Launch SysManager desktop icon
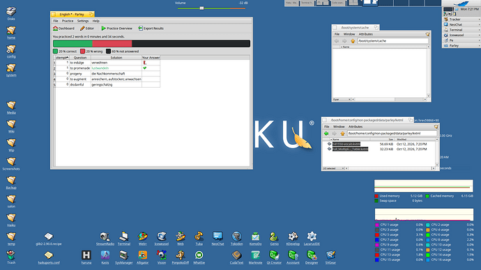This screenshot has height=270, width=481. [124, 257]
